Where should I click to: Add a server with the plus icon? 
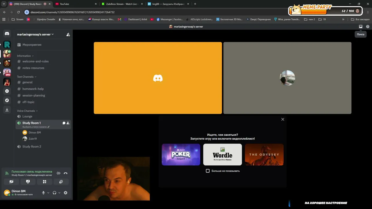coord(7,91)
